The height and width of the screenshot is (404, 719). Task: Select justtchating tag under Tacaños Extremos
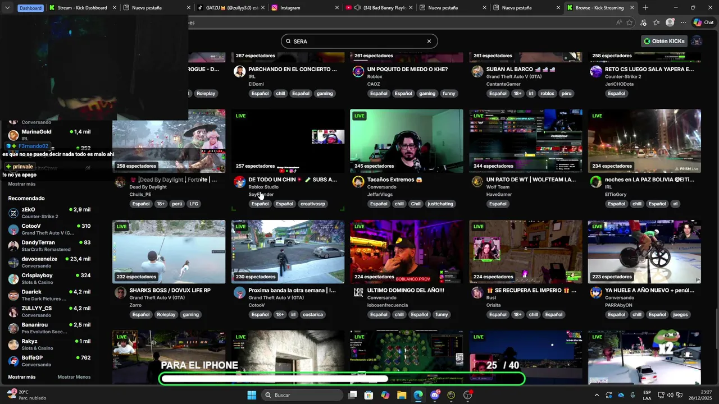(440, 204)
